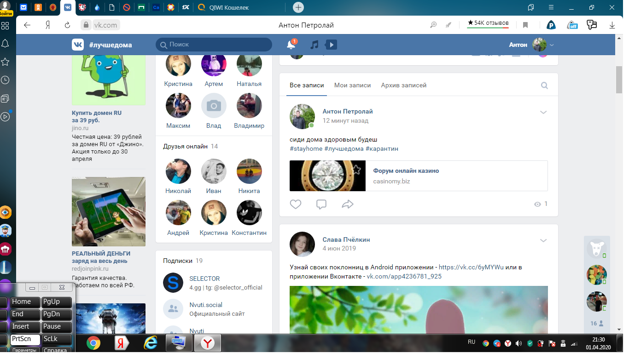The height and width of the screenshot is (353, 629).
Task: Open the Форум онлайн казино link
Action: pyautogui.click(x=406, y=171)
